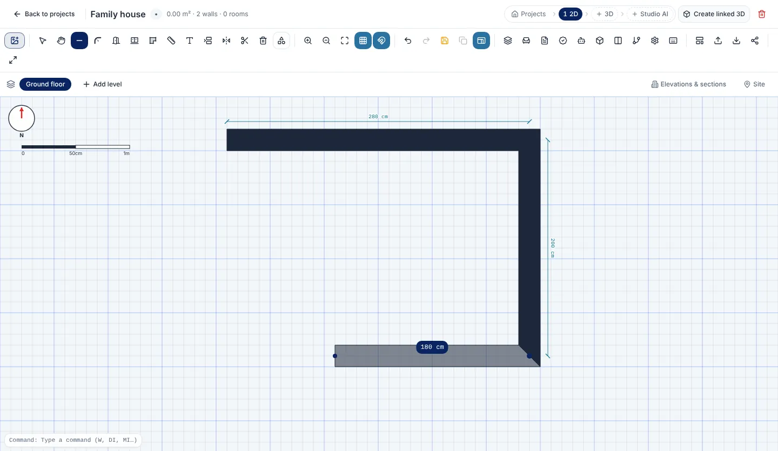This screenshot has height=451, width=778.
Task: Select the ruler measure tool
Action: [x=171, y=41]
